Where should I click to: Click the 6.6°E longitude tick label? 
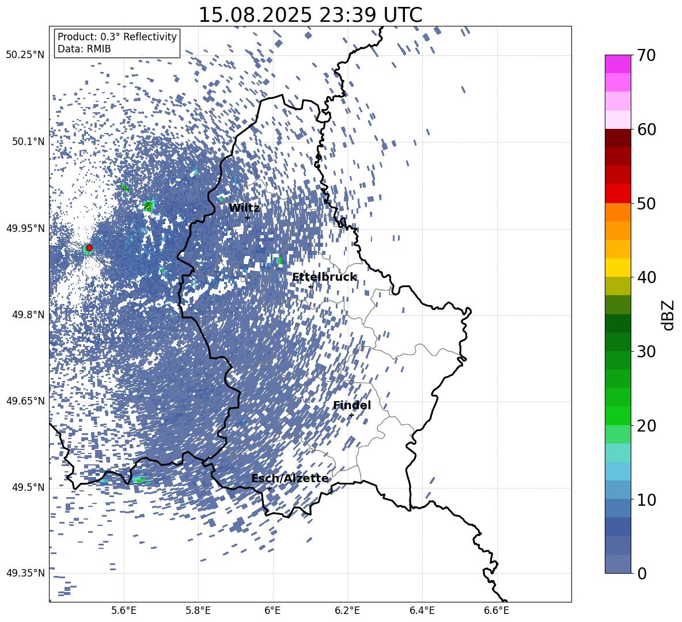click(497, 610)
